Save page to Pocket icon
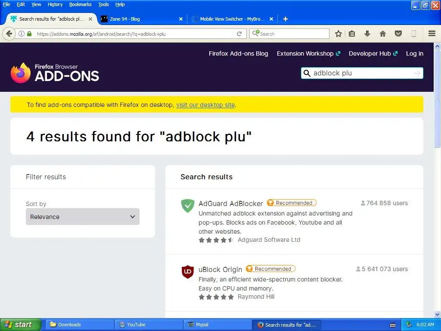Viewport: 441px width, 331px height. [398, 34]
